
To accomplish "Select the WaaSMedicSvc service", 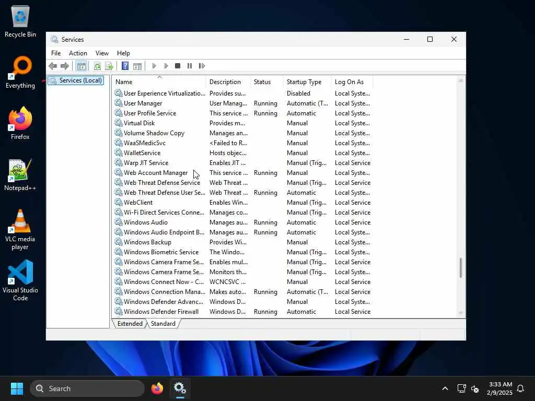I will [x=242, y=143].
